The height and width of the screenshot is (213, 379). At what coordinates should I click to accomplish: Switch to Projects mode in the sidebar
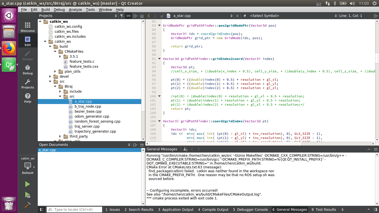[x=27, y=83]
